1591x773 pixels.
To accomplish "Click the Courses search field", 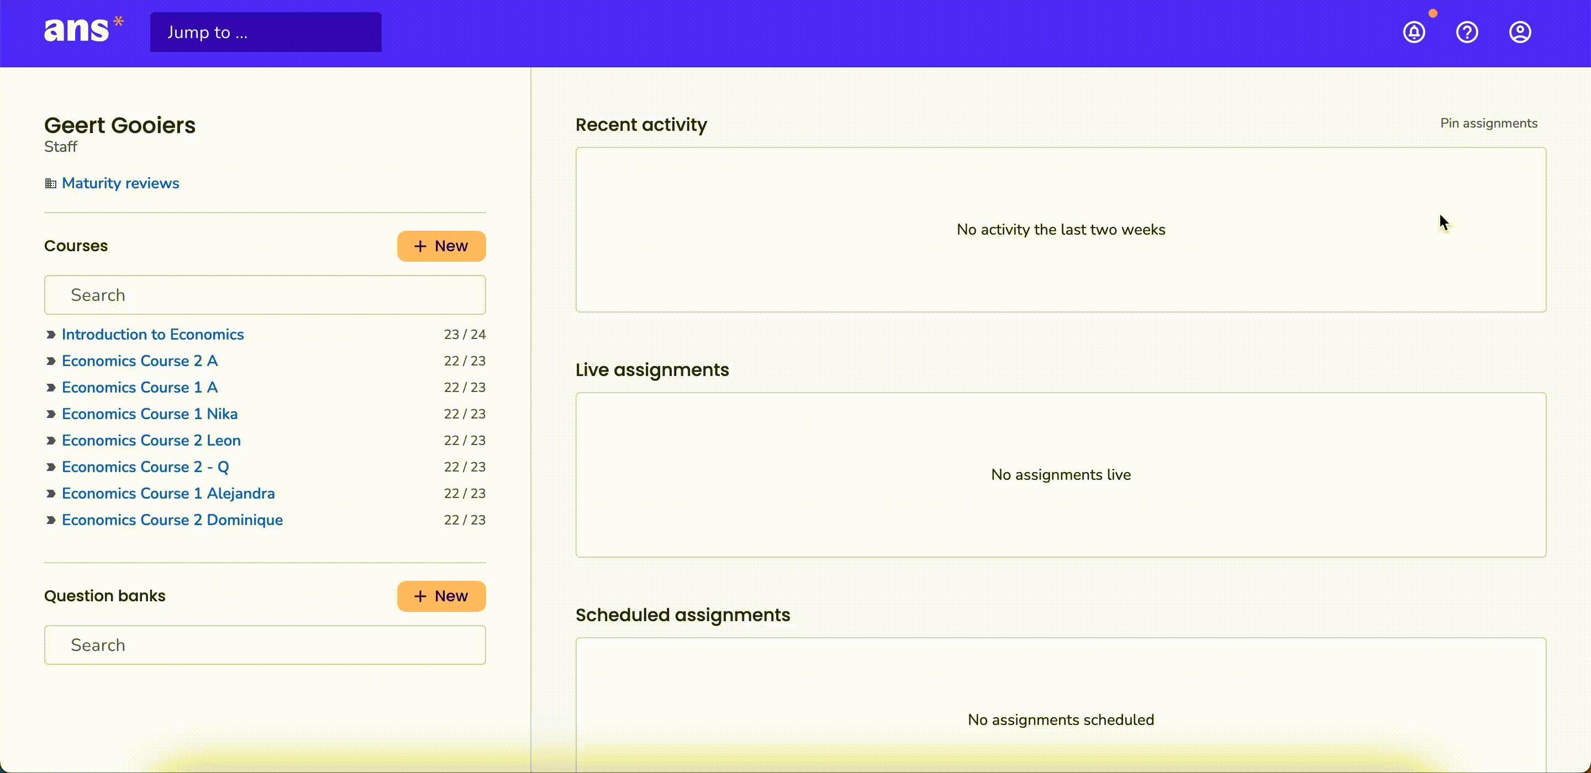I will [x=265, y=295].
